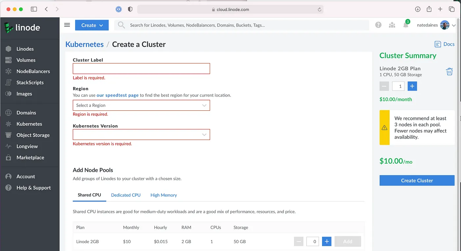Switch to the Dedicated CPU tab
Viewport: 461px width, 251px height.
(126, 195)
